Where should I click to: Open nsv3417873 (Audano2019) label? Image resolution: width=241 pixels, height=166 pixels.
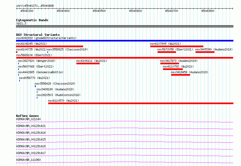(179, 61)
